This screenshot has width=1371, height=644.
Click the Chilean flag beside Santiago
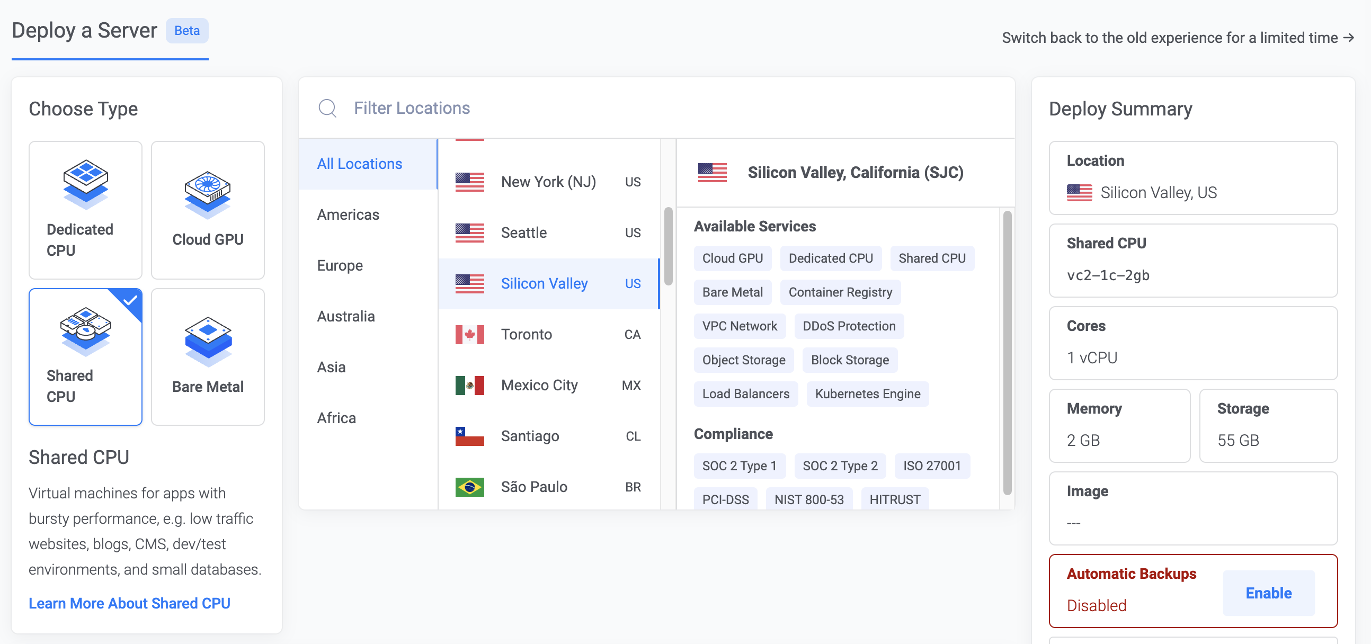pyautogui.click(x=469, y=436)
